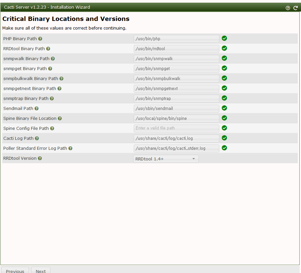301x273 pixels.
Task: Click the green checkmark for the RRDtool Binary Path
Action: pos(224,48)
